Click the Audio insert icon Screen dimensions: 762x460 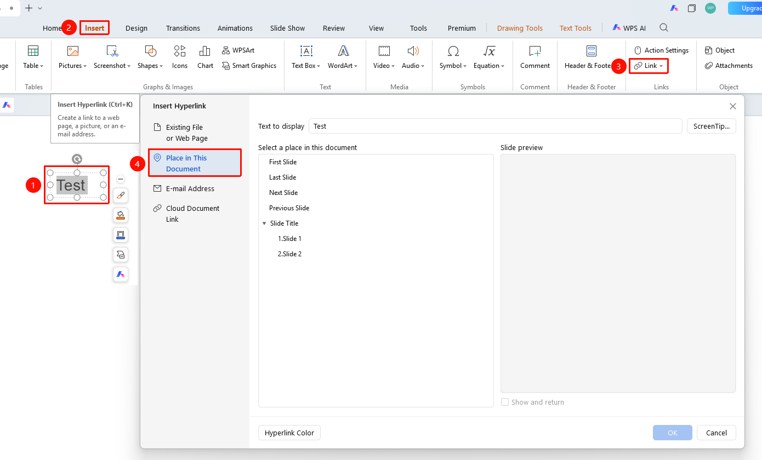pos(413,51)
